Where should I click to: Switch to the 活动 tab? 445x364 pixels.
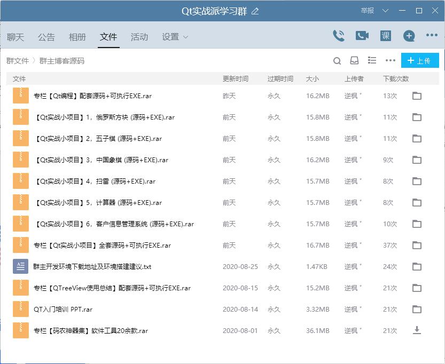point(139,37)
